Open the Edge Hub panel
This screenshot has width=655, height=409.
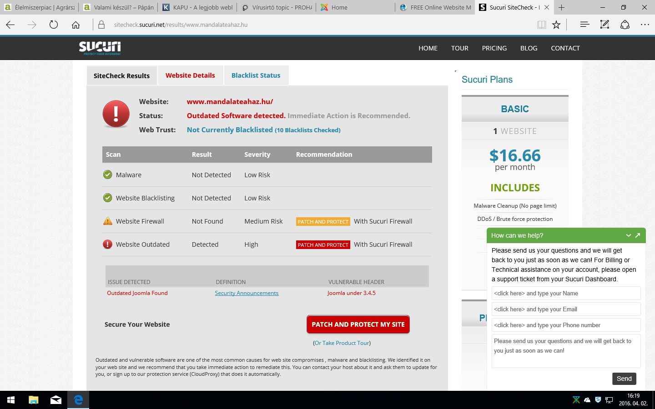click(584, 25)
